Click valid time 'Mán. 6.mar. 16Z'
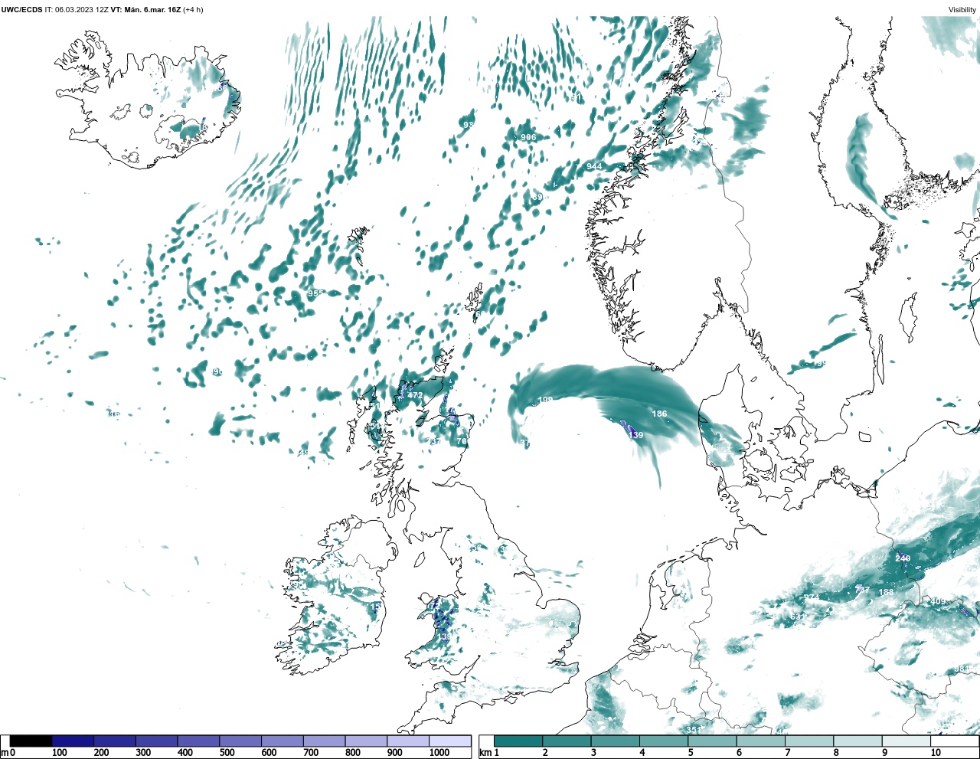 152,10
